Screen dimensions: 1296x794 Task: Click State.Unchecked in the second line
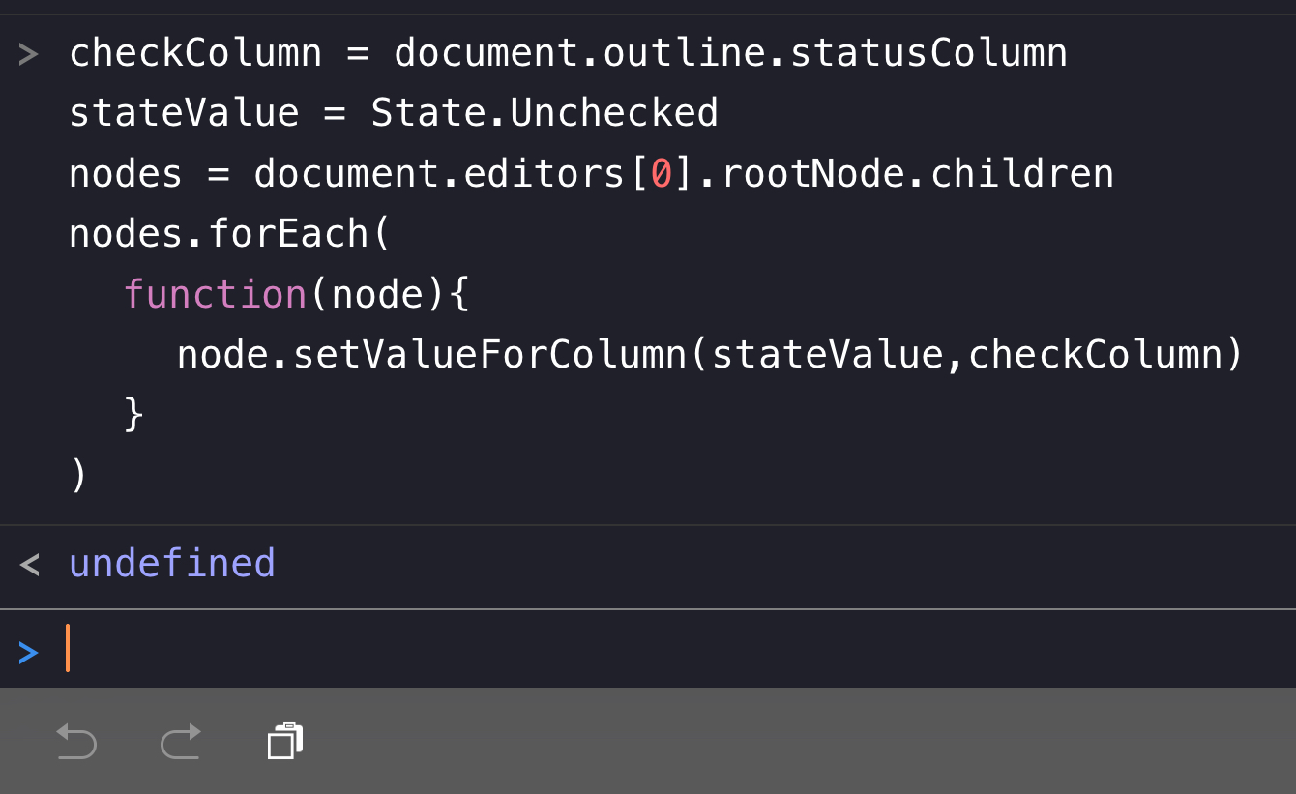tap(545, 113)
